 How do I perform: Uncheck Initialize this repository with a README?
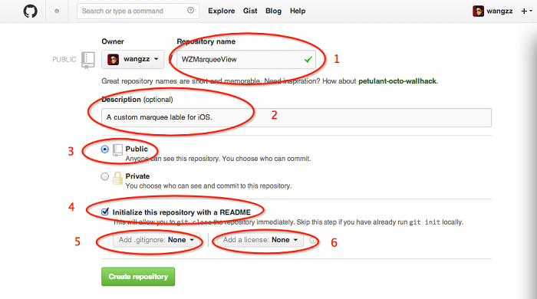click(x=105, y=212)
